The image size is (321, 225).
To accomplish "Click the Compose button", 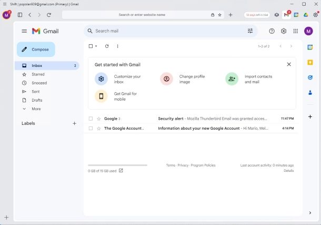I will (36, 50).
